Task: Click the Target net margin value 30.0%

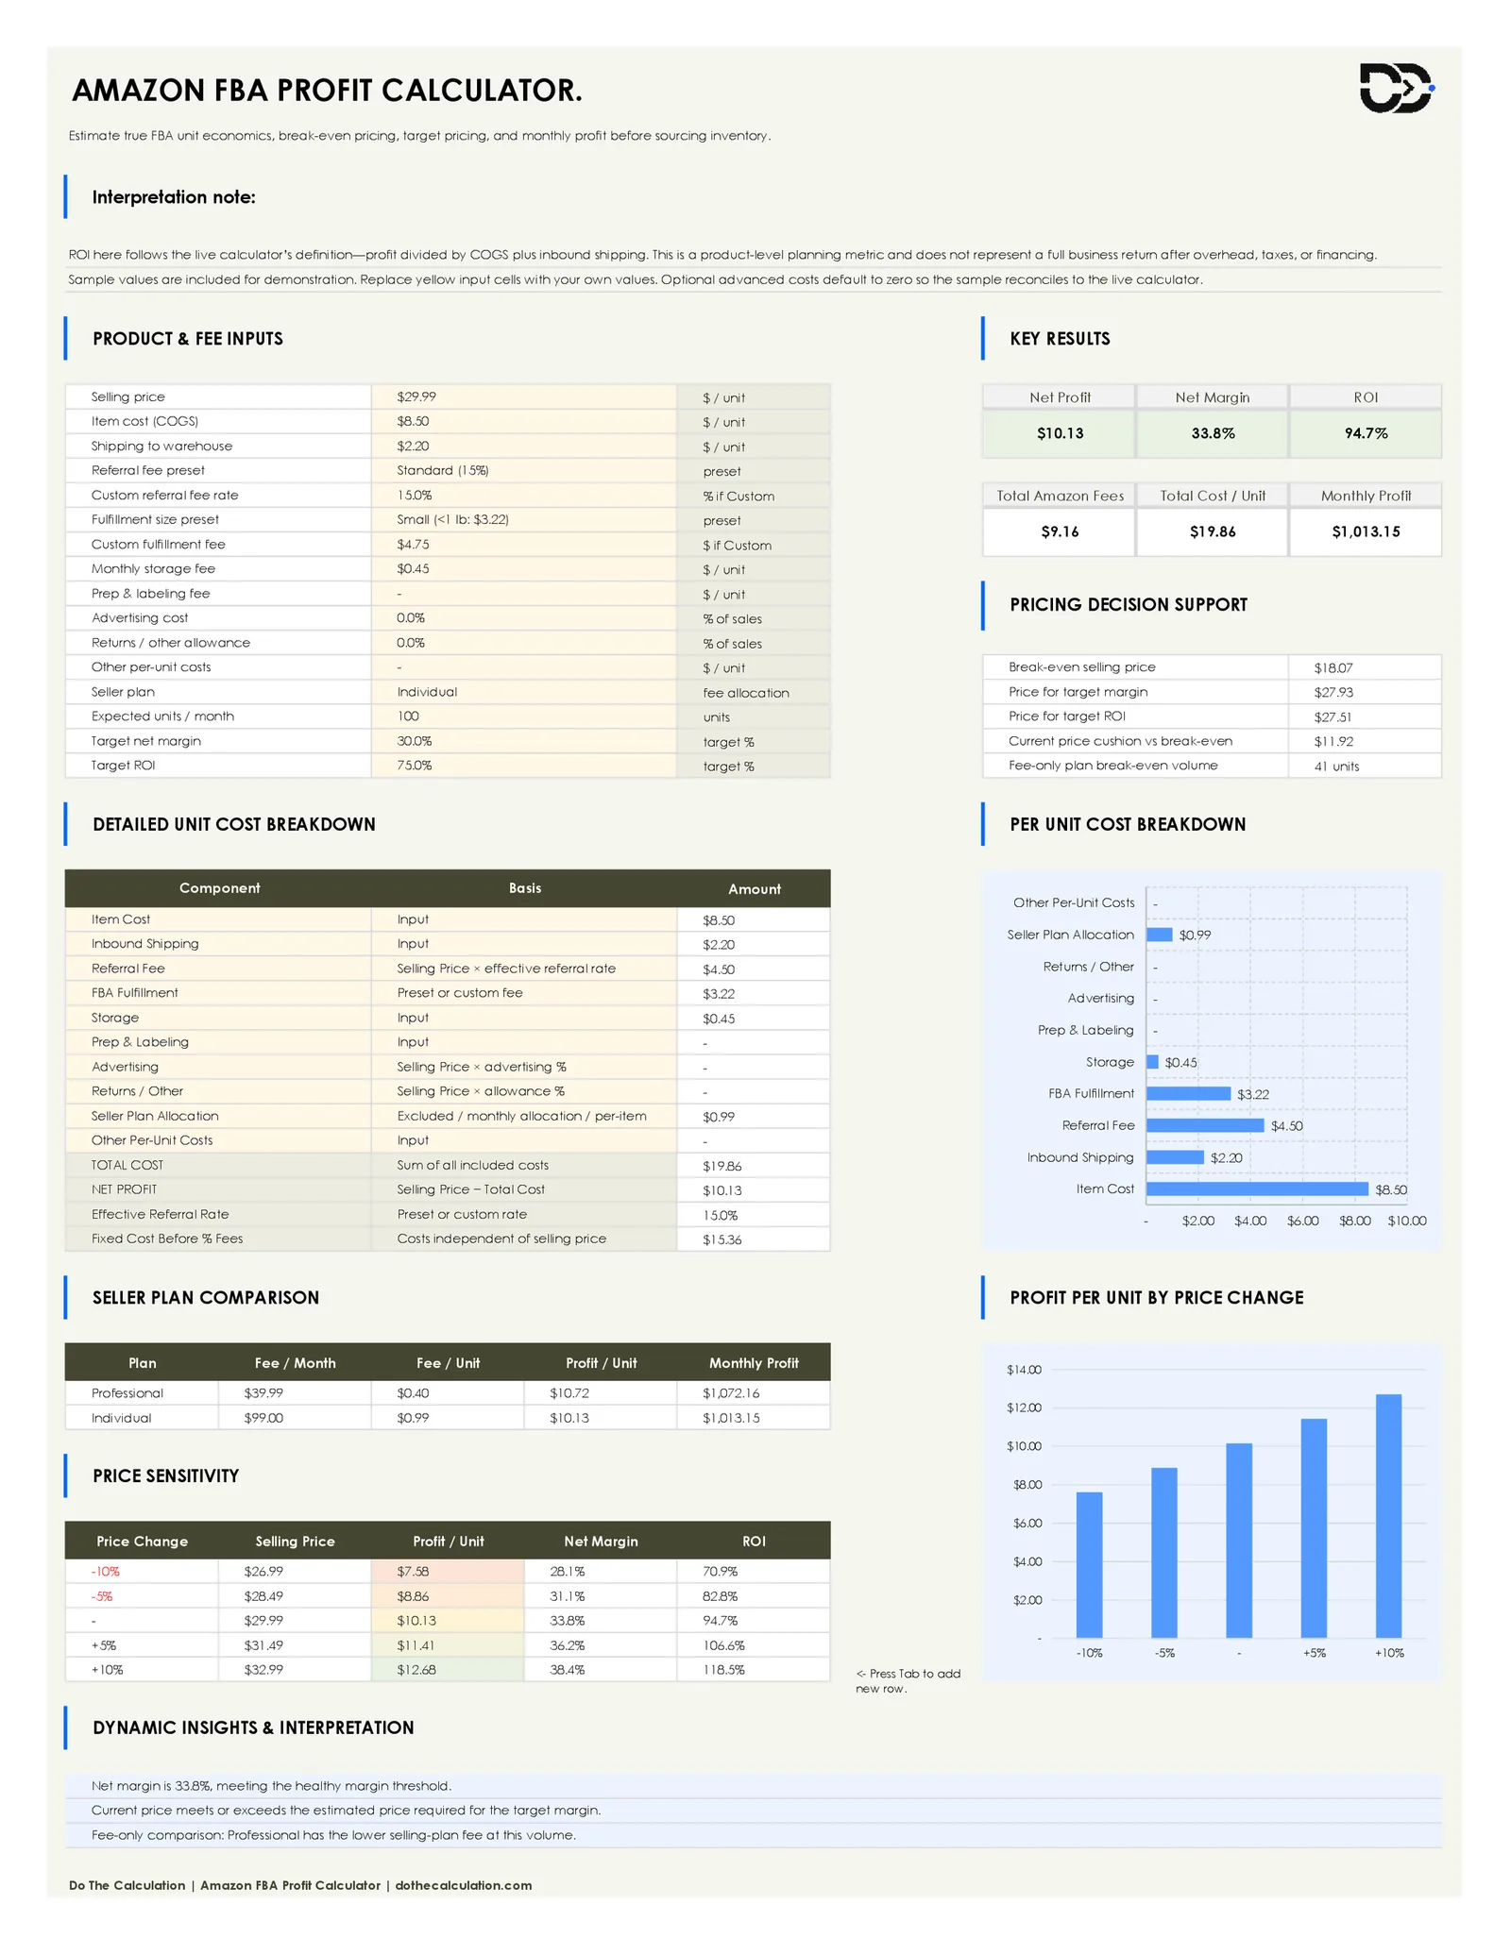Action: (524, 741)
